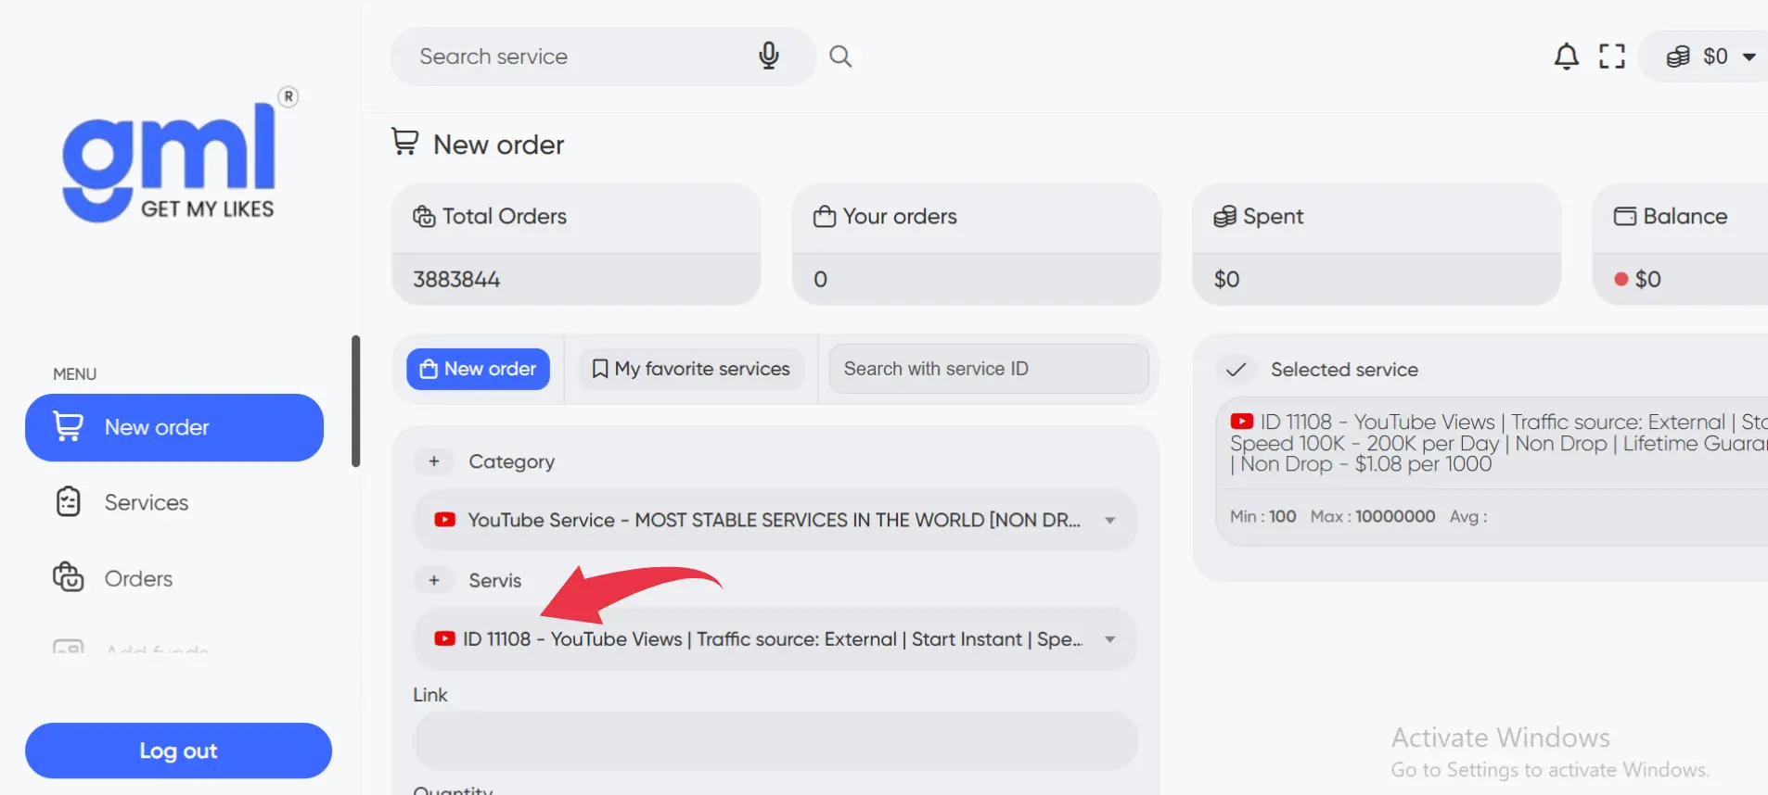This screenshot has width=1768, height=795.
Task: Select New order in the sidebar menu
Action: point(174,427)
